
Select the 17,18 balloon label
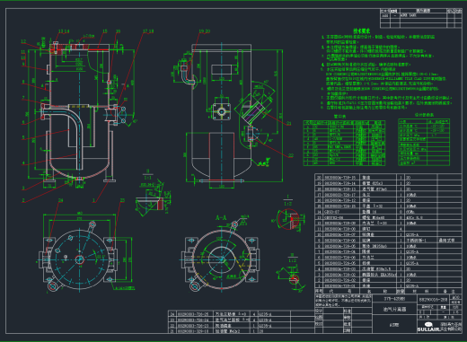coord(148,31)
